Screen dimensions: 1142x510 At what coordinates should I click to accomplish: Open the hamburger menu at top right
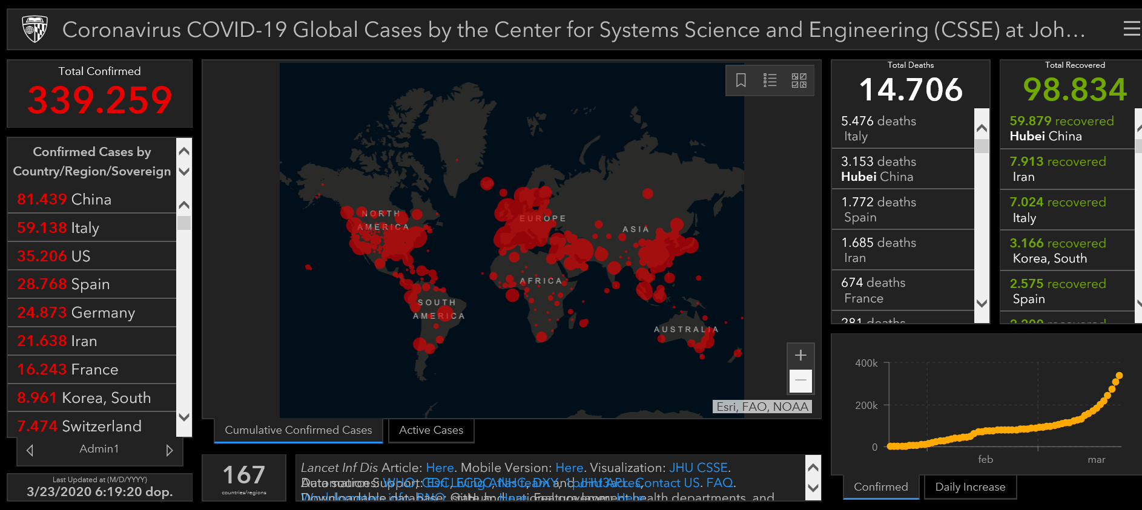pos(1131,28)
